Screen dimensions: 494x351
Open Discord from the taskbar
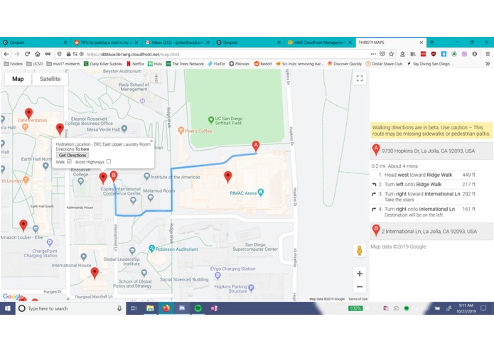click(182, 308)
